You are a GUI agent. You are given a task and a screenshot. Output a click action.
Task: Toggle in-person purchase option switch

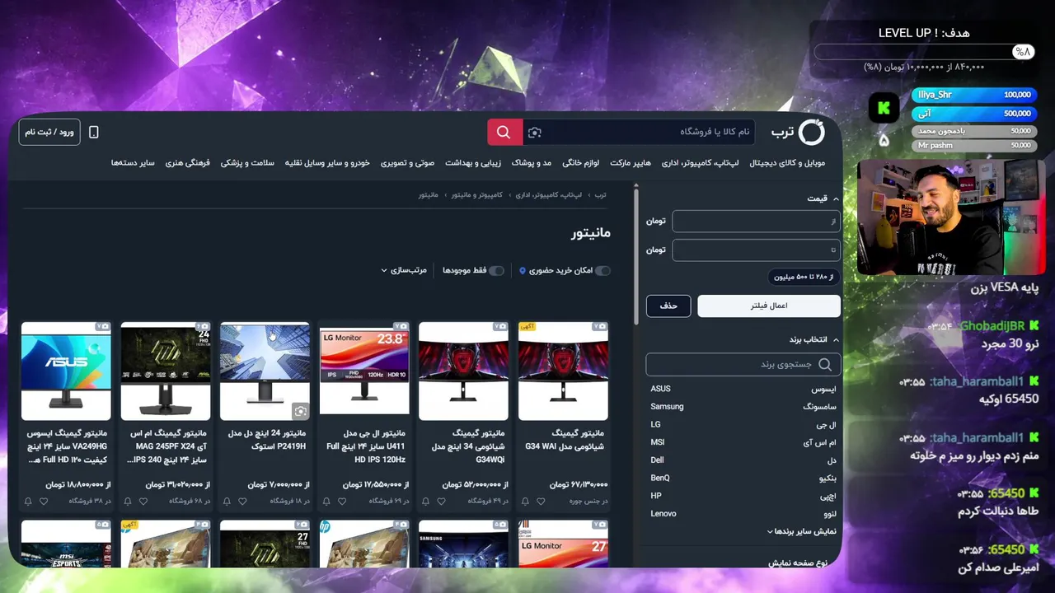pos(603,270)
